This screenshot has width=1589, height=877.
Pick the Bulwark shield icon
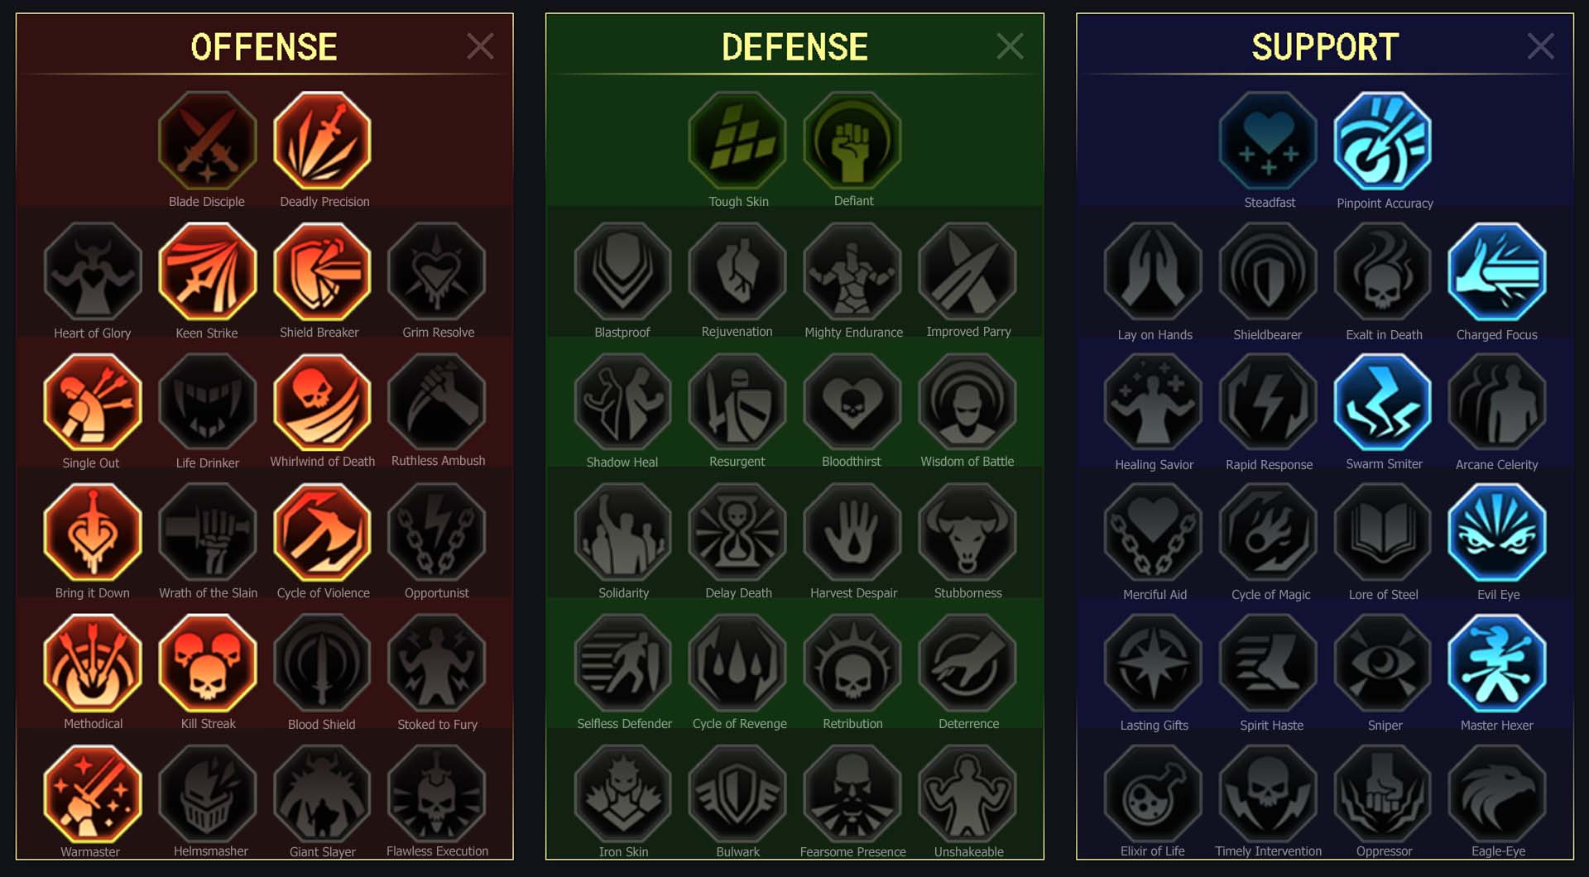pyautogui.click(x=737, y=794)
